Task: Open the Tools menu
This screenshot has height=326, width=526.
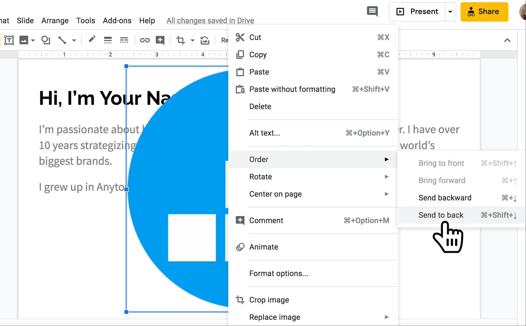Action: point(86,21)
